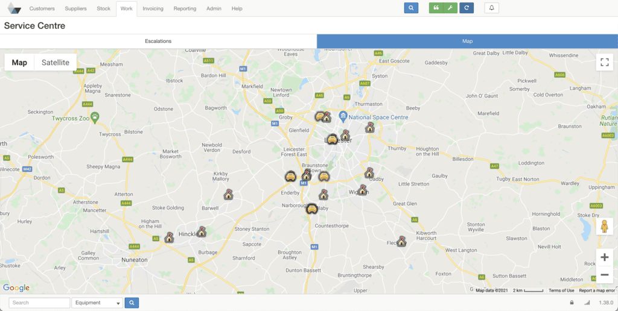Select the house marker beside Oadby
The width and height of the screenshot is (618, 311).
pyautogui.click(x=369, y=173)
